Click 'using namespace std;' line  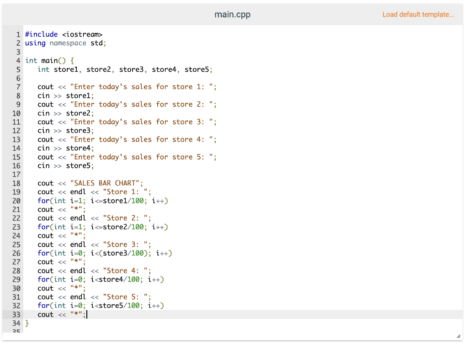coord(66,43)
